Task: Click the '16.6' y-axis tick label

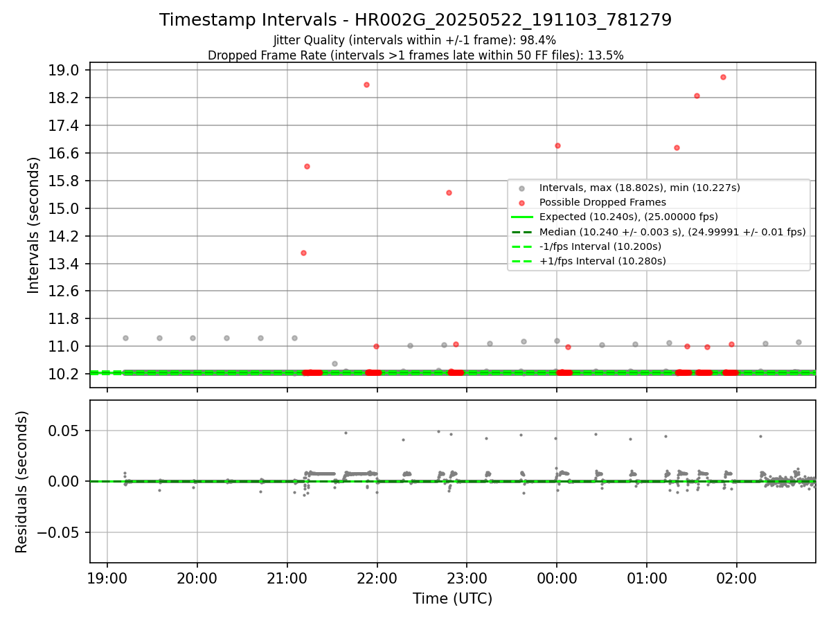Action: 65,154
